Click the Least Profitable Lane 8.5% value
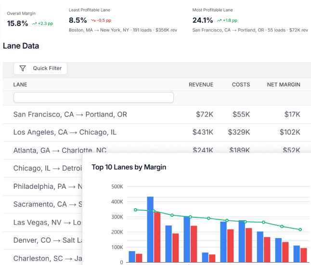 [x=78, y=20]
